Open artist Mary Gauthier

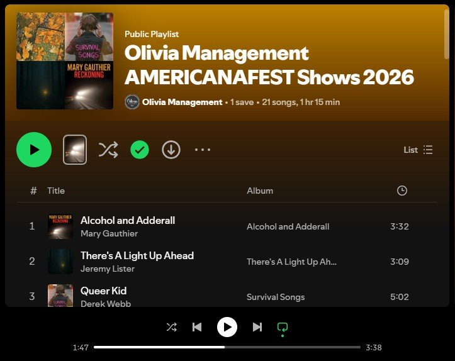[109, 233]
